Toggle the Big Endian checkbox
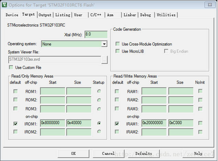218x161 pixels. (166, 51)
